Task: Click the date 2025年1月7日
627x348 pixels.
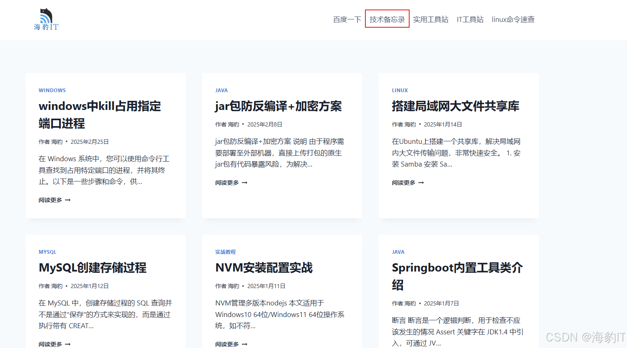Action: pos(441,303)
